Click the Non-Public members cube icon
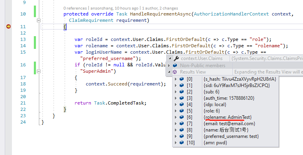Screen dimensions: 303x155 pos(175,66)
